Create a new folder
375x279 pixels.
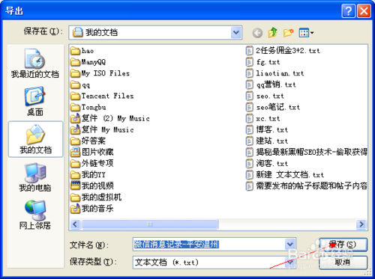[288, 32]
